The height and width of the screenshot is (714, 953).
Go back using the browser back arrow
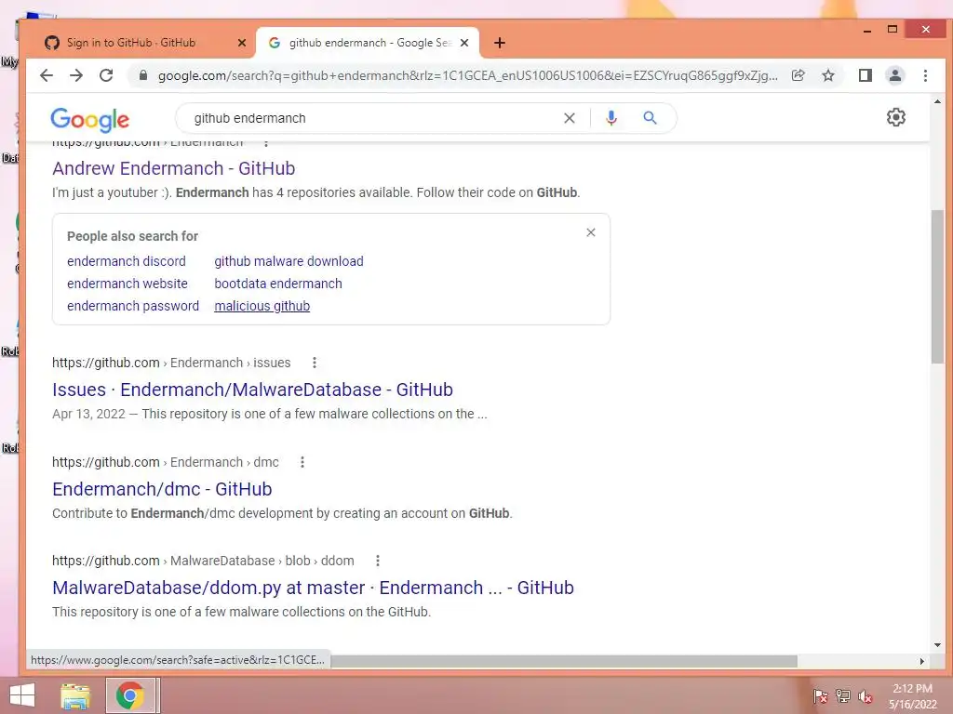click(47, 75)
